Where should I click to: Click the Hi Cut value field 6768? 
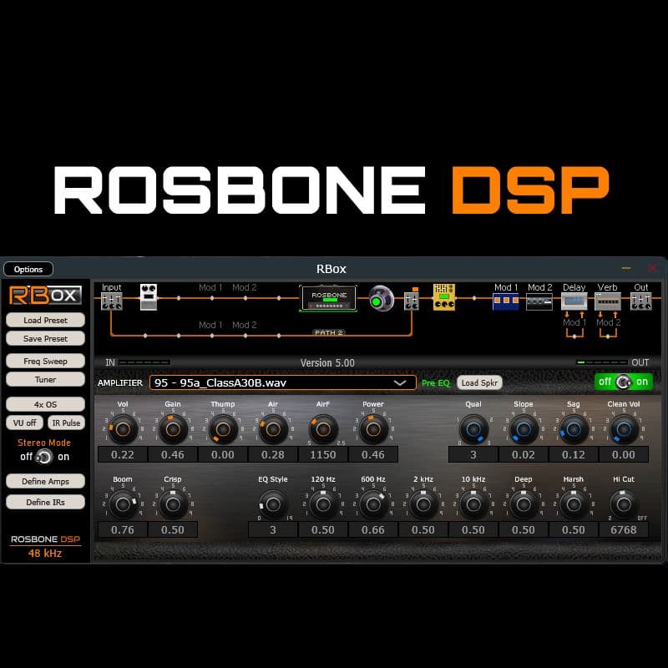[x=624, y=530]
